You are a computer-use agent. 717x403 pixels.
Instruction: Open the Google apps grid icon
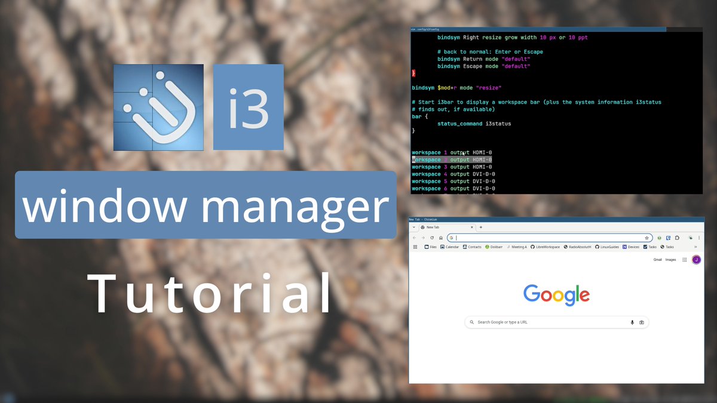(684, 260)
